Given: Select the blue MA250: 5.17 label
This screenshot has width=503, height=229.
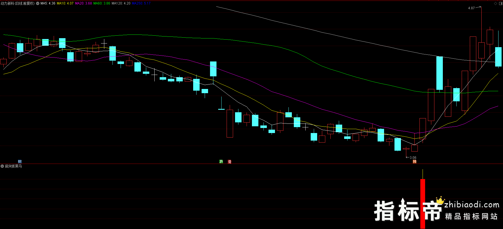Looking at the screenshot, I should [141, 3].
